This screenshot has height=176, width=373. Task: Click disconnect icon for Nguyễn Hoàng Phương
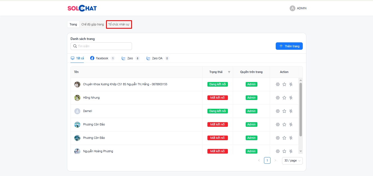pos(291,151)
